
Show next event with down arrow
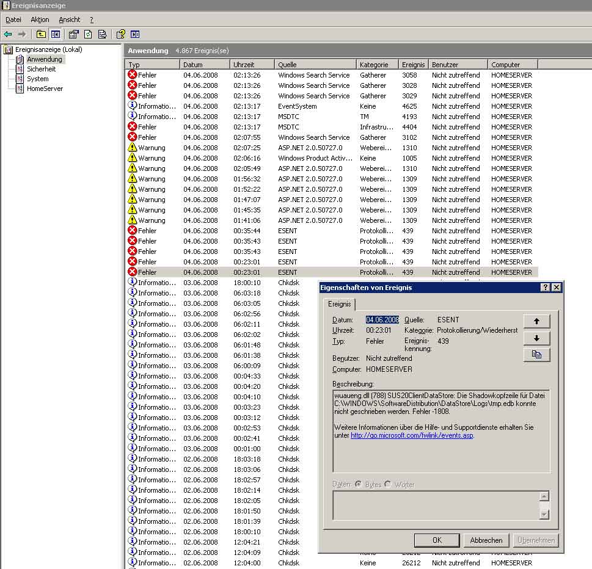click(x=536, y=338)
